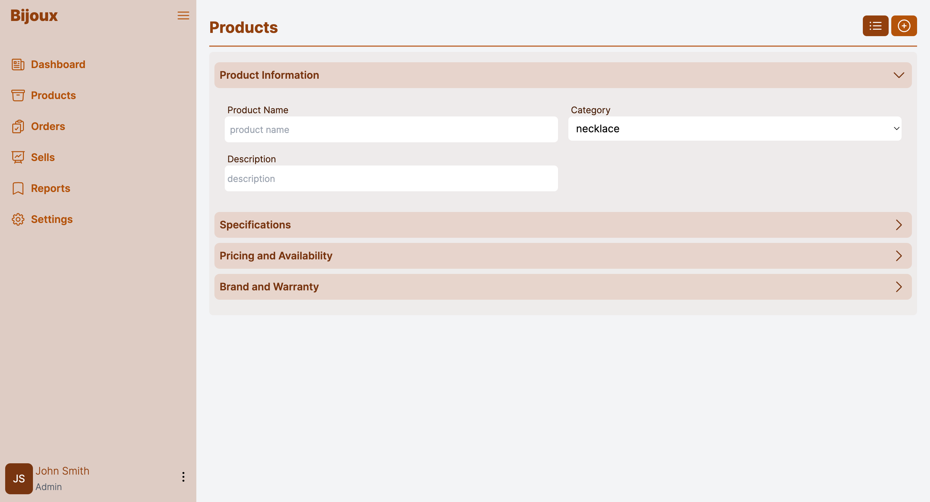Focus the Description text field

click(391, 178)
